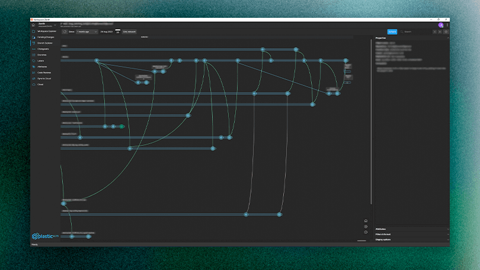Click the home icon in the sidebar
This screenshot has width=480, height=270.
point(33,24)
